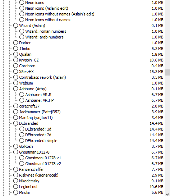This screenshot has height=196, width=170.
Task: Select the Corehorn radio button
Action: [15, 66]
